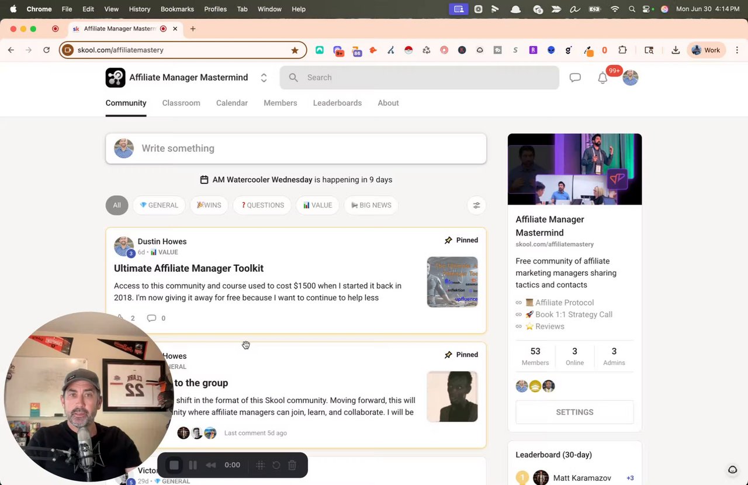Click the Write something post box
This screenshot has width=748, height=485.
click(296, 148)
